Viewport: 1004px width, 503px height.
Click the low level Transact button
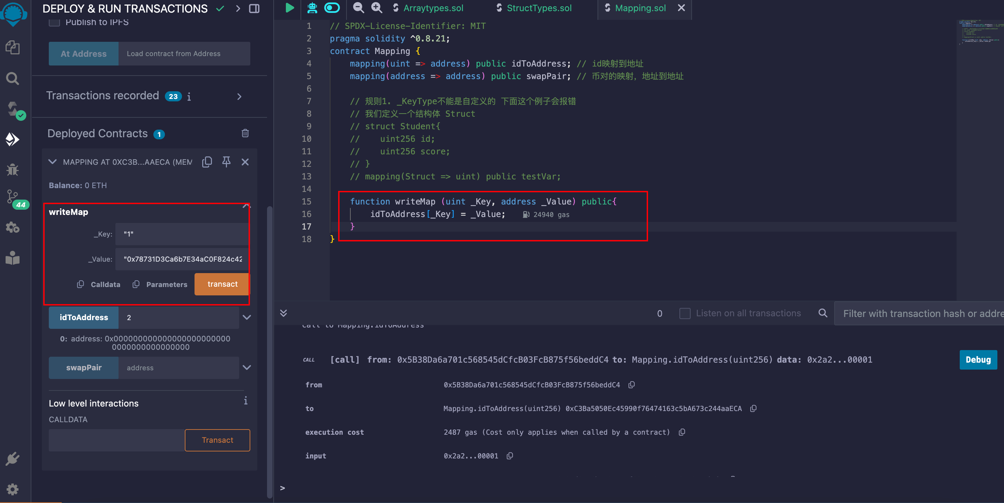click(218, 440)
